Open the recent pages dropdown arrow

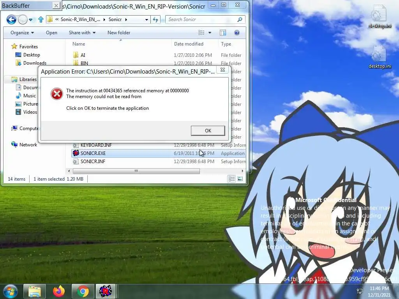pyautogui.click(x=30, y=19)
